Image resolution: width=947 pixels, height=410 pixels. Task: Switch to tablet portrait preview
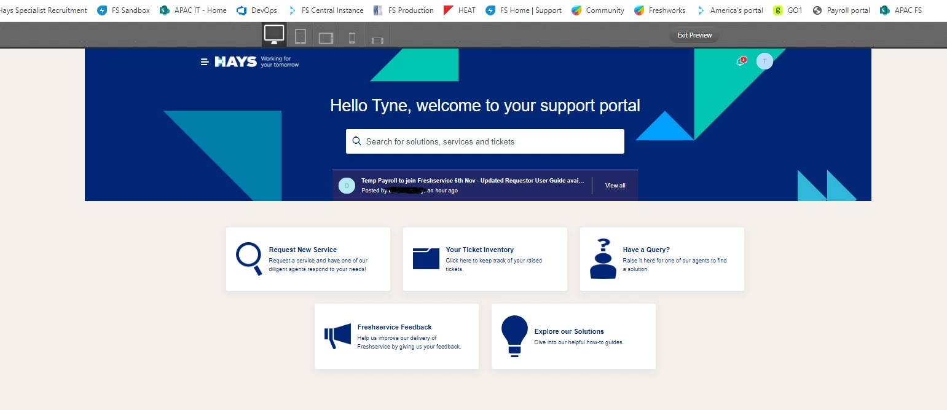tap(301, 37)
